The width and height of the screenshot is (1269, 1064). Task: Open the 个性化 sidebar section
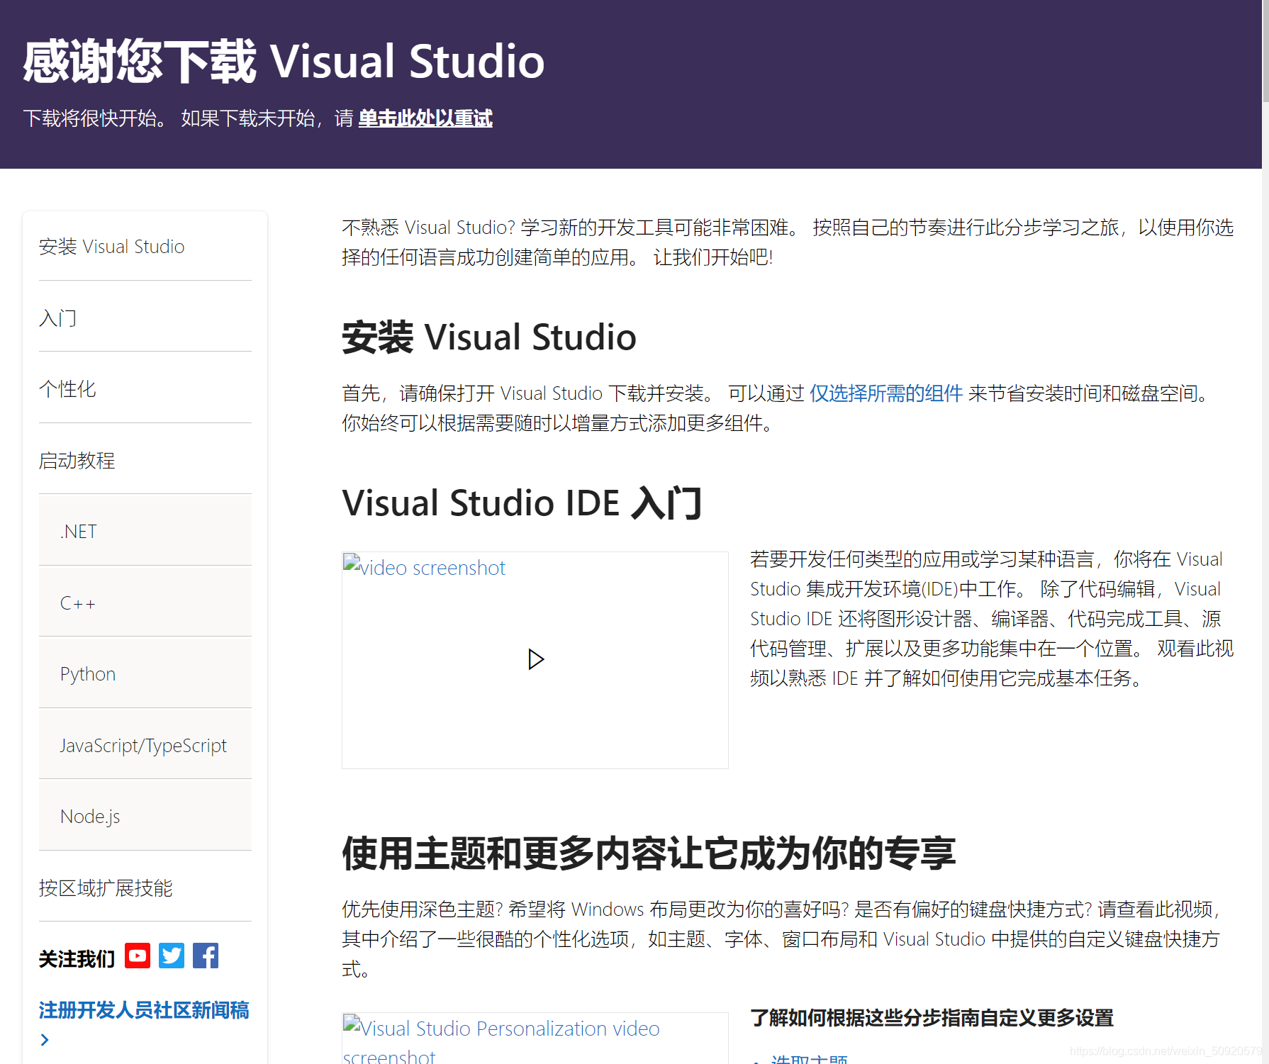[x=67, y=389]
